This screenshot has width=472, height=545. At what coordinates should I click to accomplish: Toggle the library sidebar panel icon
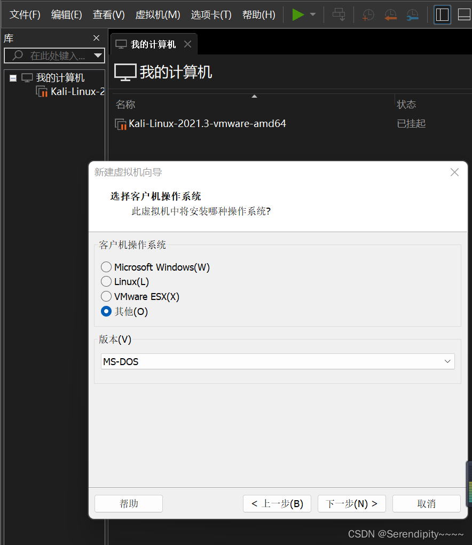[x=442, y=14]
